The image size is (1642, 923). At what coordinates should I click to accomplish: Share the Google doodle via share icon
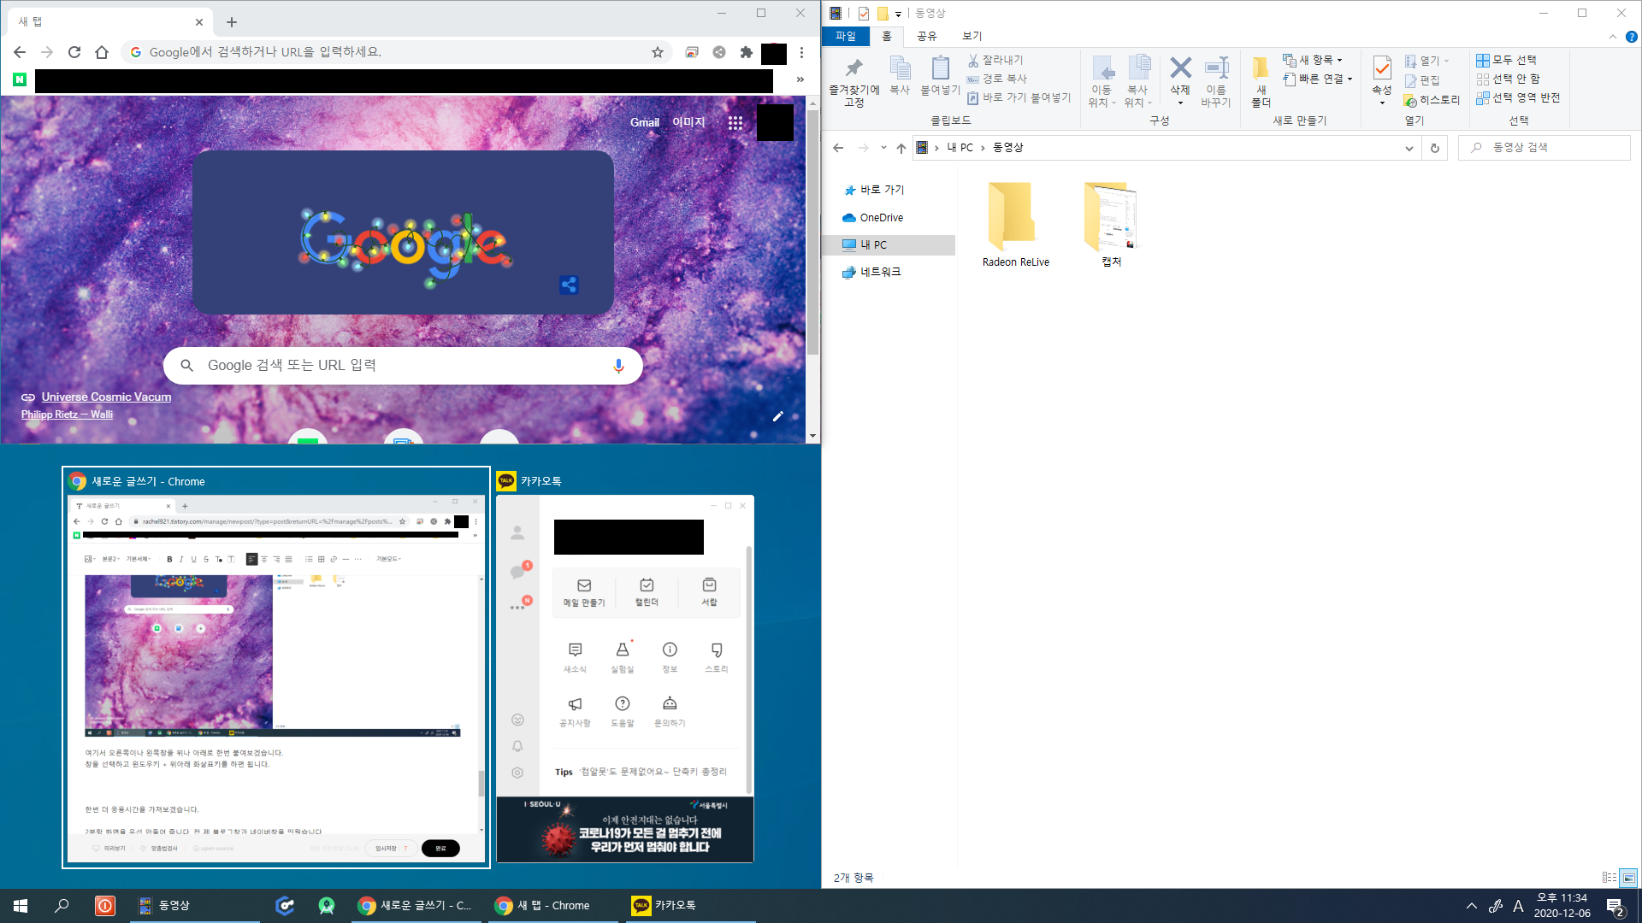pos(569,285)
